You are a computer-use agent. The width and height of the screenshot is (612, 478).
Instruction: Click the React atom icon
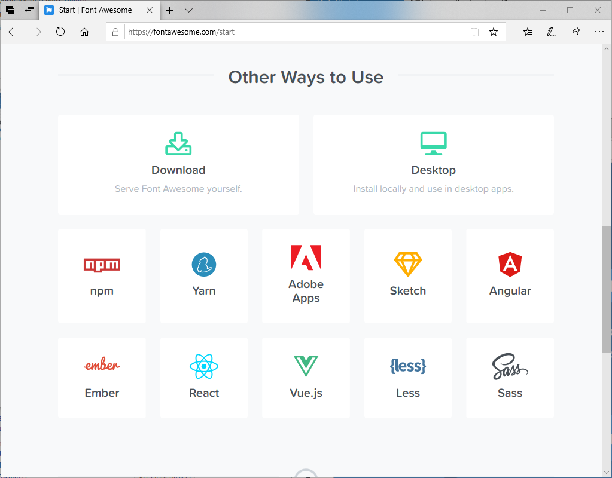[203, 365]
